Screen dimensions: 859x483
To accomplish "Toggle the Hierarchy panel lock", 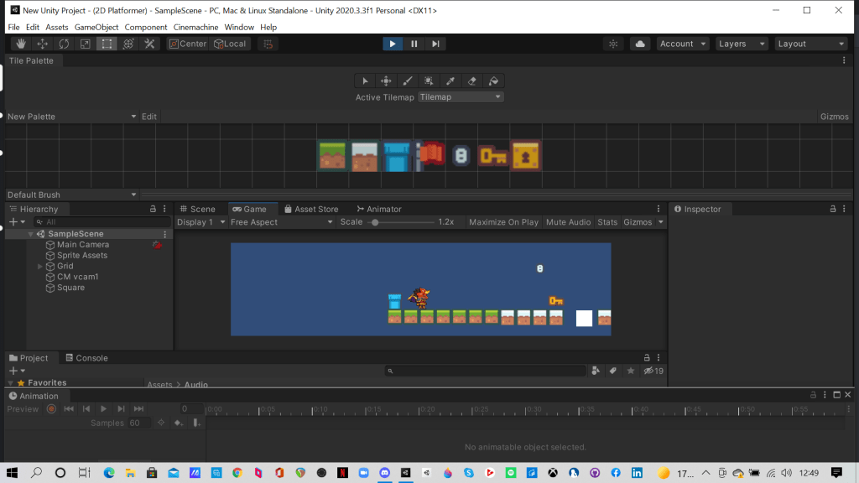I will (x=153, y=209).
